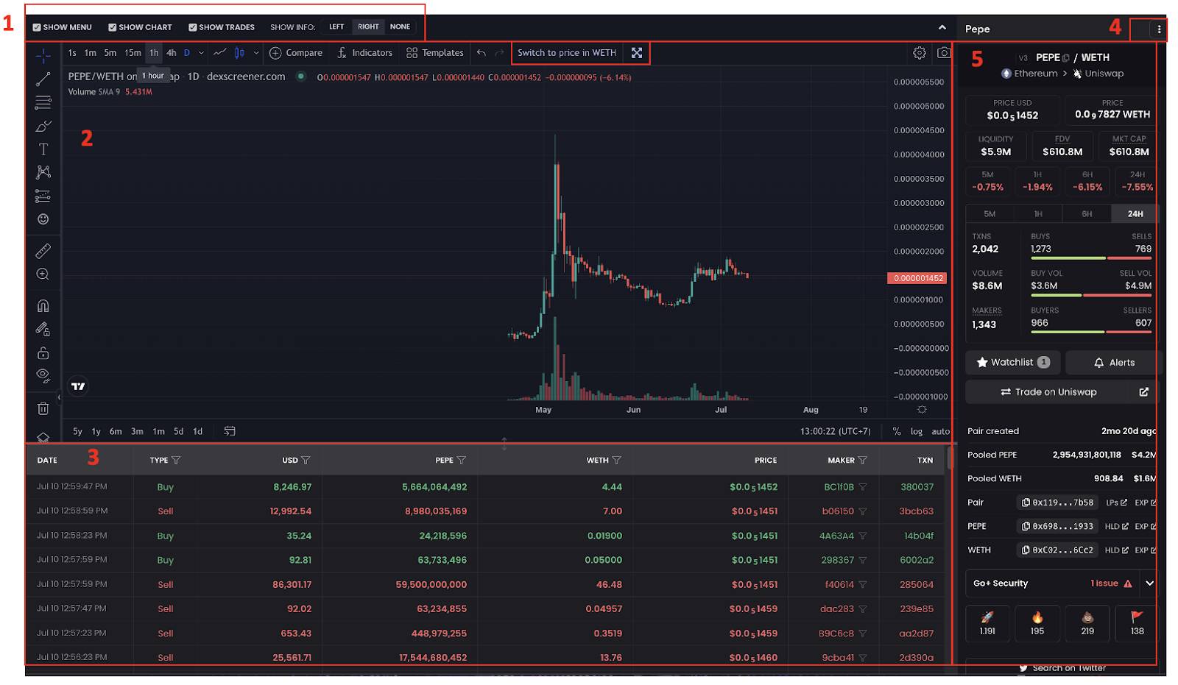Image resolution: width=1178 pixels, height=685 pixels.
Task: Switch chart to line type icon
Action: pyautogui.click(x=219, y=53)
